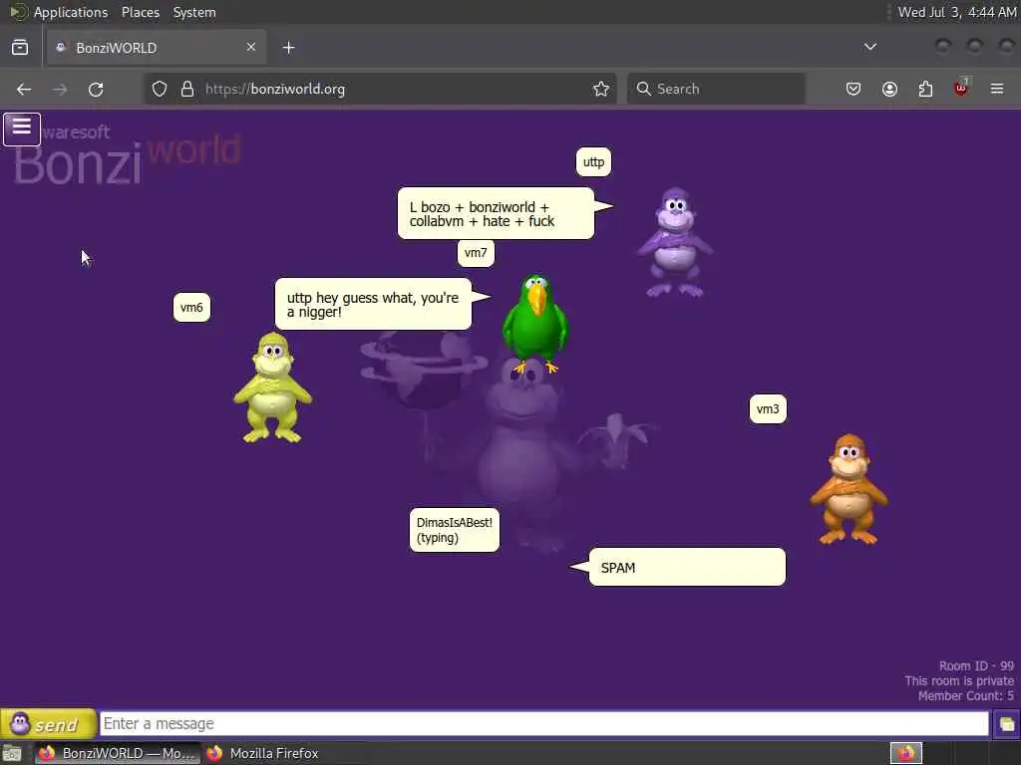Image resolution: width=1021 pixels, height=765 pixels.
Task: Click the site padlock security icon
Action: tap(187, 89)
